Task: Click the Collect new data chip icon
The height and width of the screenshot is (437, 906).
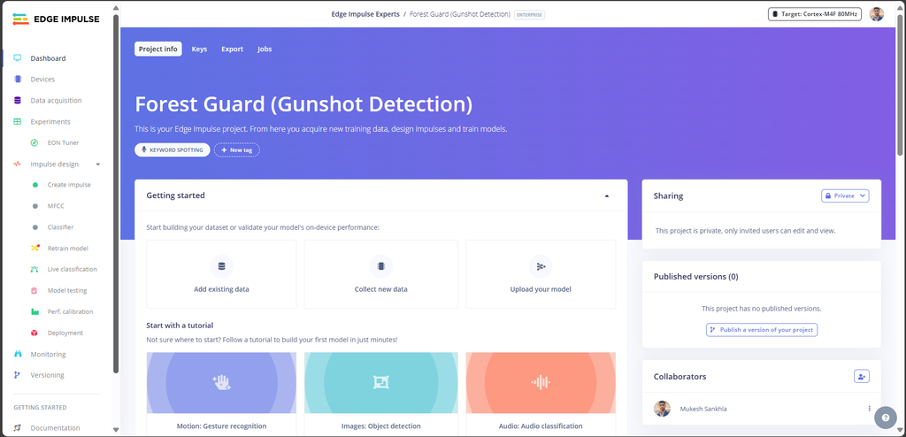Action: (x=380, y=266)
